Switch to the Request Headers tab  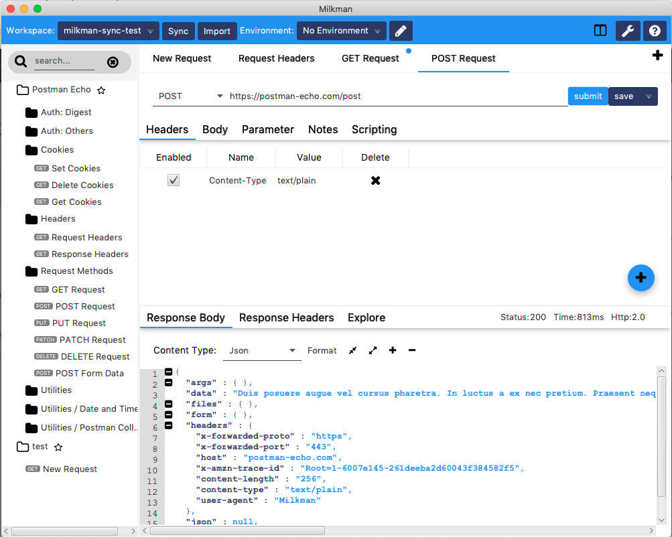pos(277,59)
